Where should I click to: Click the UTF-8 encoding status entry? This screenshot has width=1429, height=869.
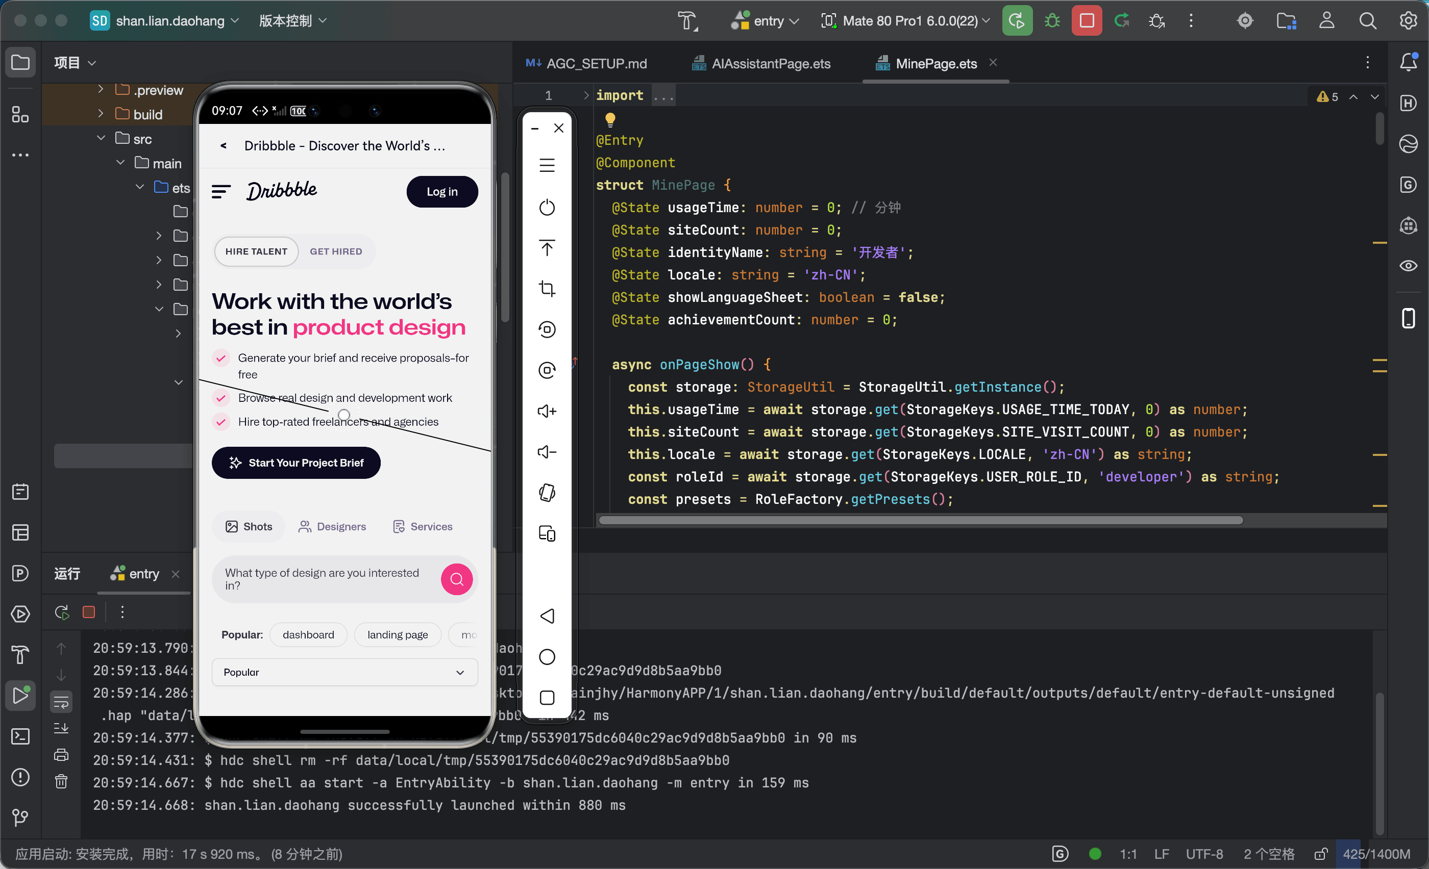pyautogui.click(x=1204, y=854)
